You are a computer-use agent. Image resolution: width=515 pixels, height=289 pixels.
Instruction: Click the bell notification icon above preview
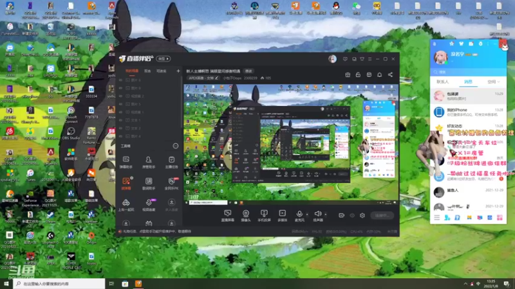coord(379,74)
